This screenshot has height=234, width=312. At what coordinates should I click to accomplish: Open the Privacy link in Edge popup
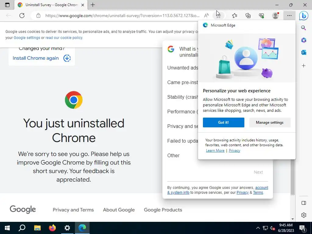[234, 151]
